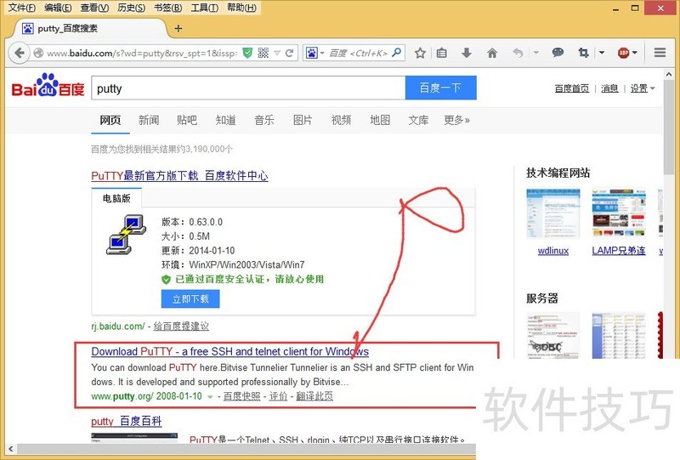
Task: Bookmark this page with the star icon
Action: (420, 53)
